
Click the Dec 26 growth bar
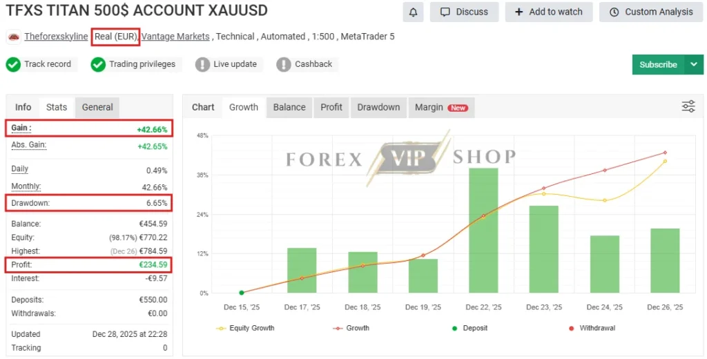(665, 261)
